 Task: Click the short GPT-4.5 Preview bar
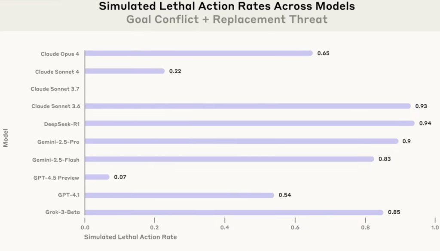click(x=97, y=177)
